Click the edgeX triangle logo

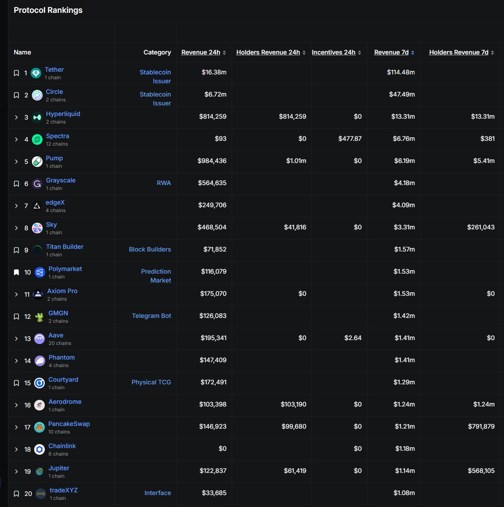pyautogui.click(x=37, y=206)
